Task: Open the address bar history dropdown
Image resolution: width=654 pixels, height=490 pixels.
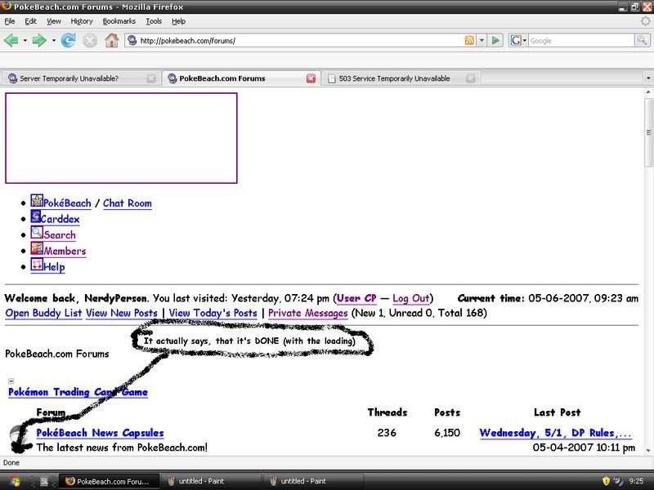Action: point(482,40)
